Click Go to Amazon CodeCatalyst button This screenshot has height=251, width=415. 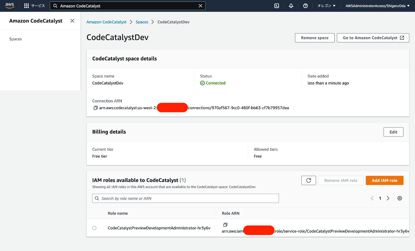[373, 38]
